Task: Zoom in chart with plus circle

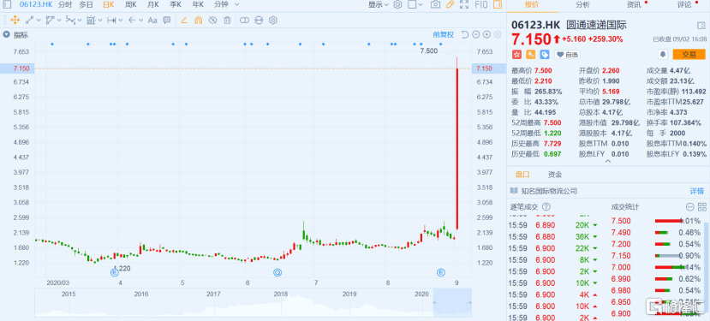Action: pyautogui.click(x=486, y=34)
